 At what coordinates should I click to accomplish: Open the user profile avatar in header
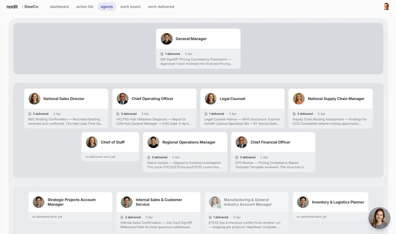point(386,7)
